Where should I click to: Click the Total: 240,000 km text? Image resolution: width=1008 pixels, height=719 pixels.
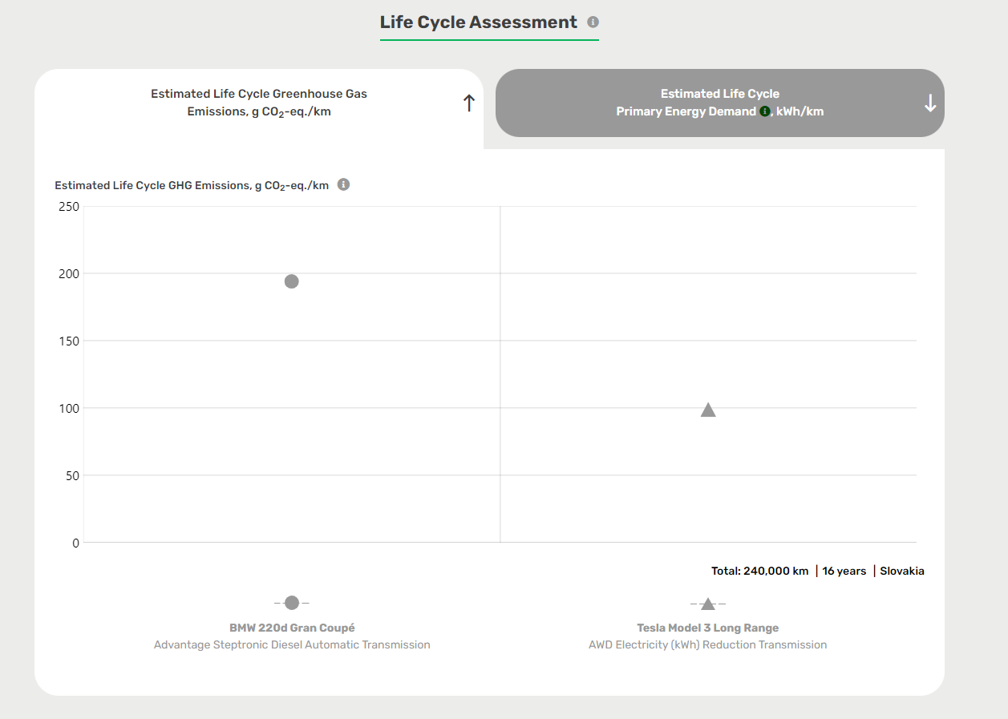pos(759,571)
